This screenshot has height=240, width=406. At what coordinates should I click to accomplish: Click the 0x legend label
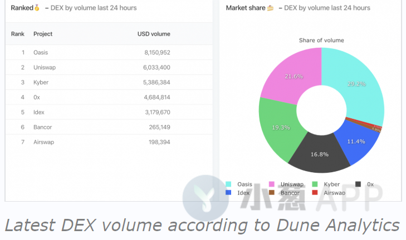[x=370, y=184]
